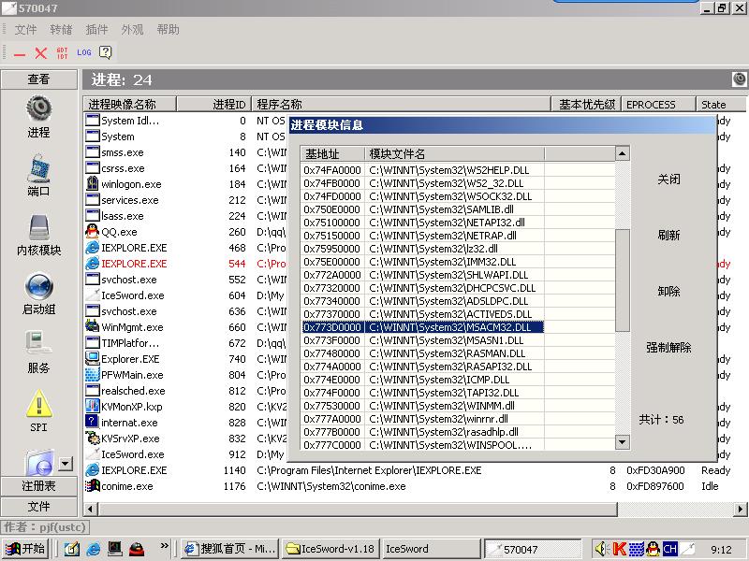Select the WS2_32.DLL module row

(x=423, y=183)
